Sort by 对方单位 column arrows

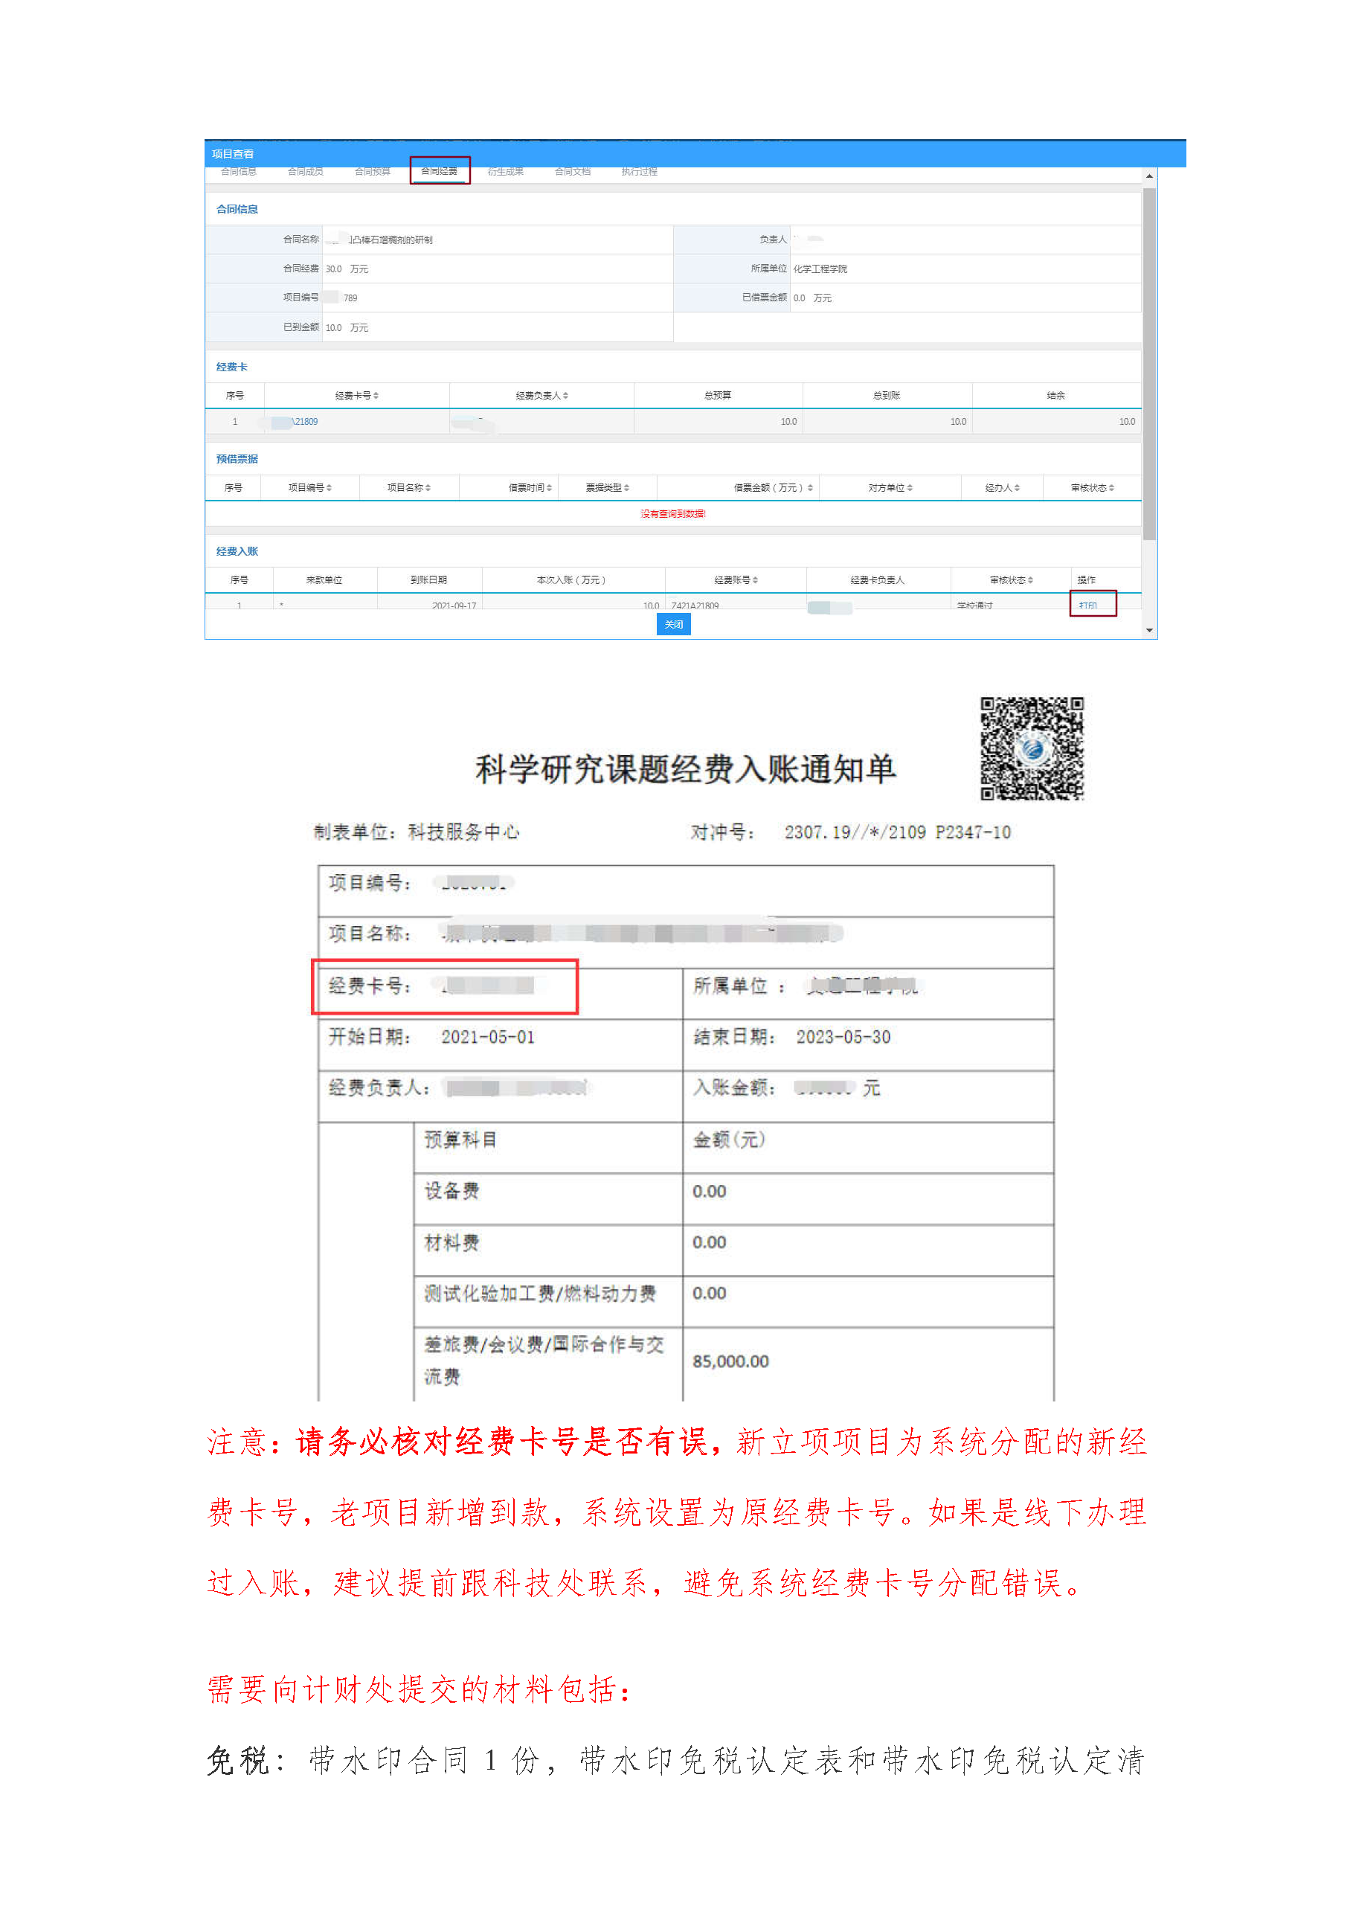[910, 488]
